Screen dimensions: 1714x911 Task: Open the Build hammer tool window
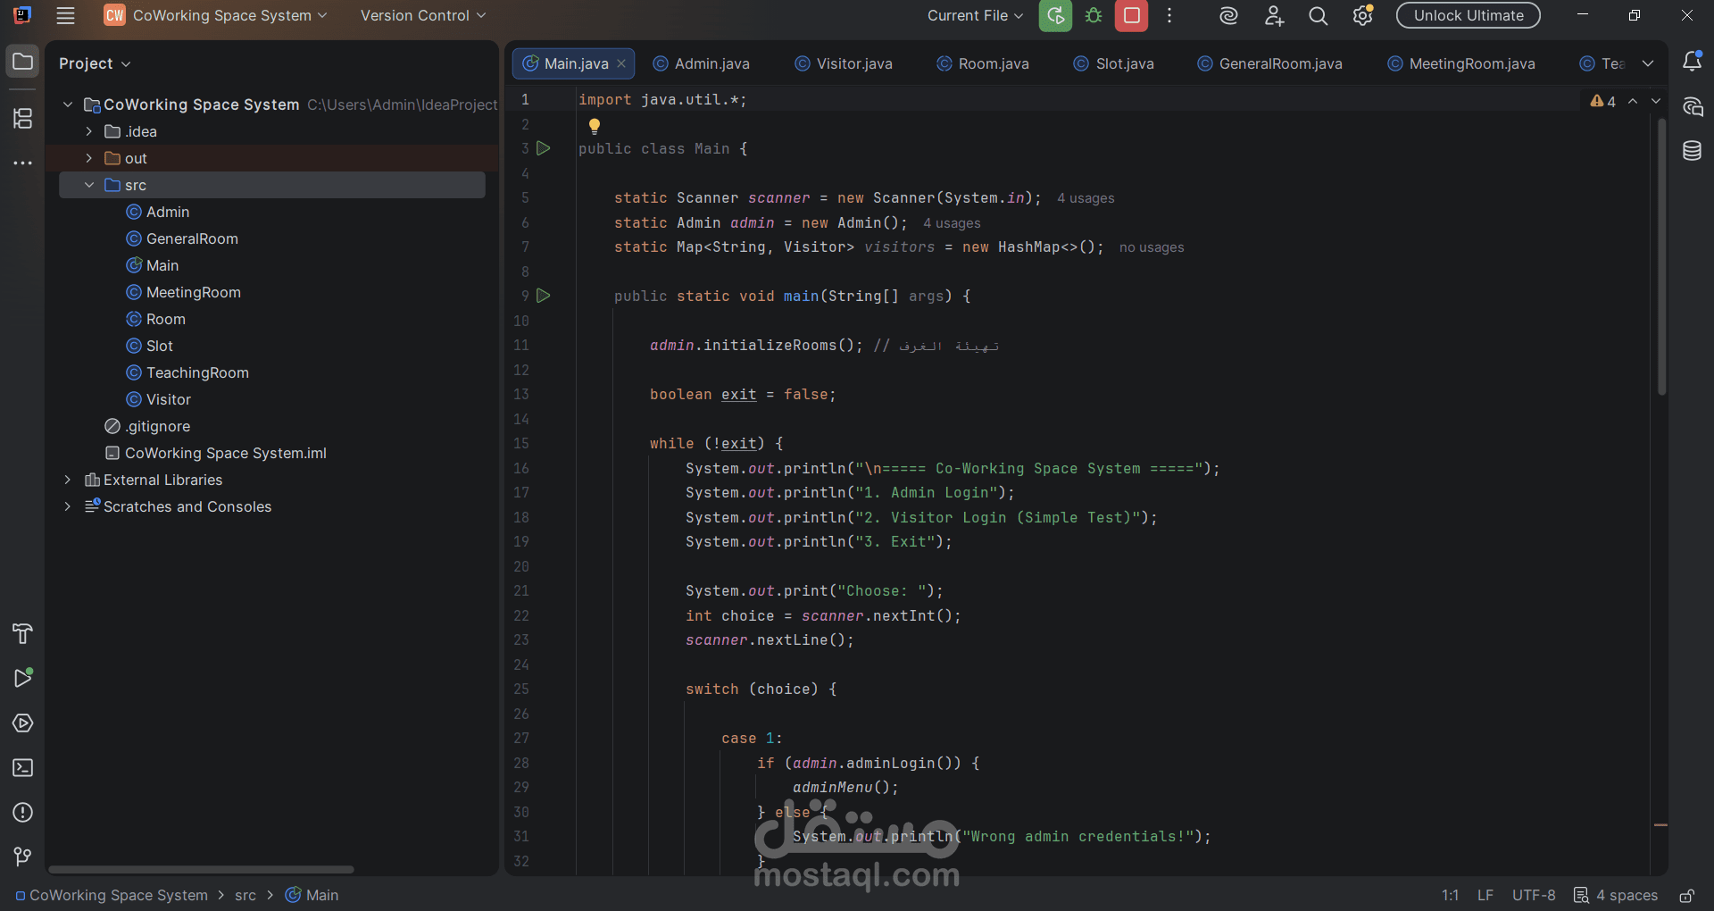tap(23, 633)
